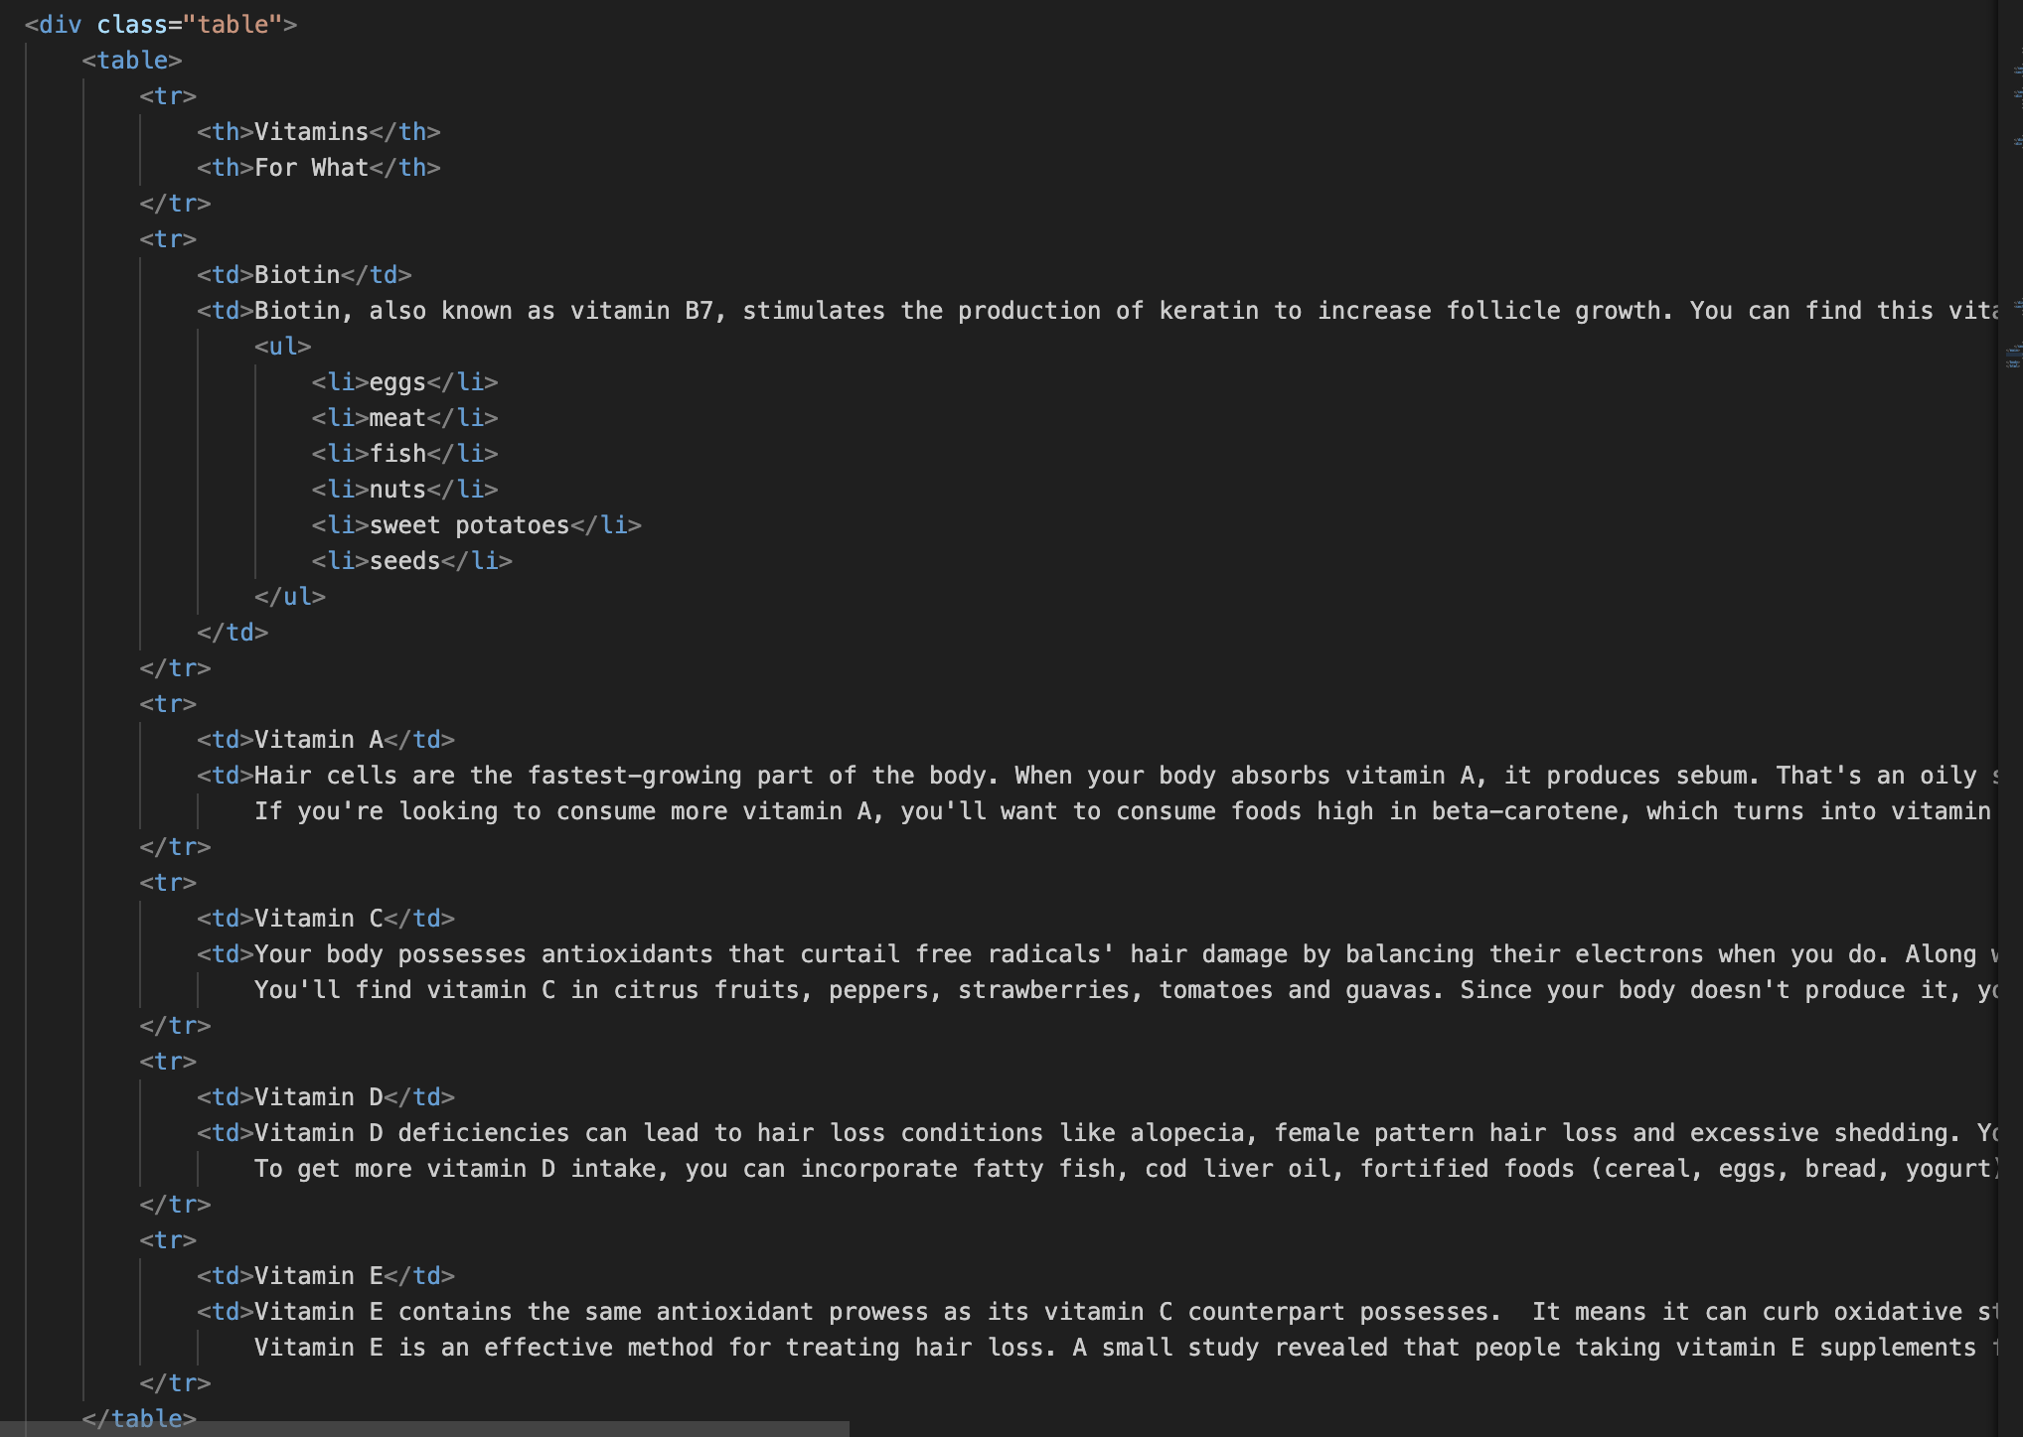Screen dimensions: 2023x1437
Task: Click the Biotin table cell text
Action: point(297,275)
